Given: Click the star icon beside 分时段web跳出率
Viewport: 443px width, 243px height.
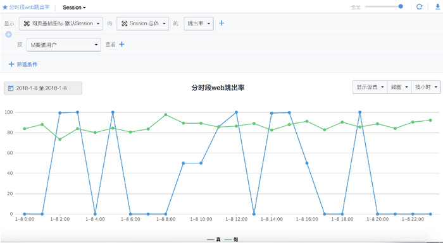Looking at the screenshot, I should (x=5, y=8).
